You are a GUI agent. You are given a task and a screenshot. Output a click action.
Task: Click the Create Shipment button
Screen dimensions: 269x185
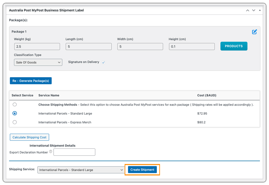pyautogui.click(x=142, y=170)
